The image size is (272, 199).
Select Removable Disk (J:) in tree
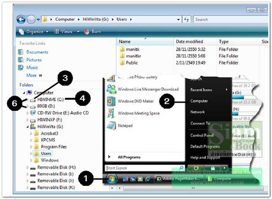56,181
